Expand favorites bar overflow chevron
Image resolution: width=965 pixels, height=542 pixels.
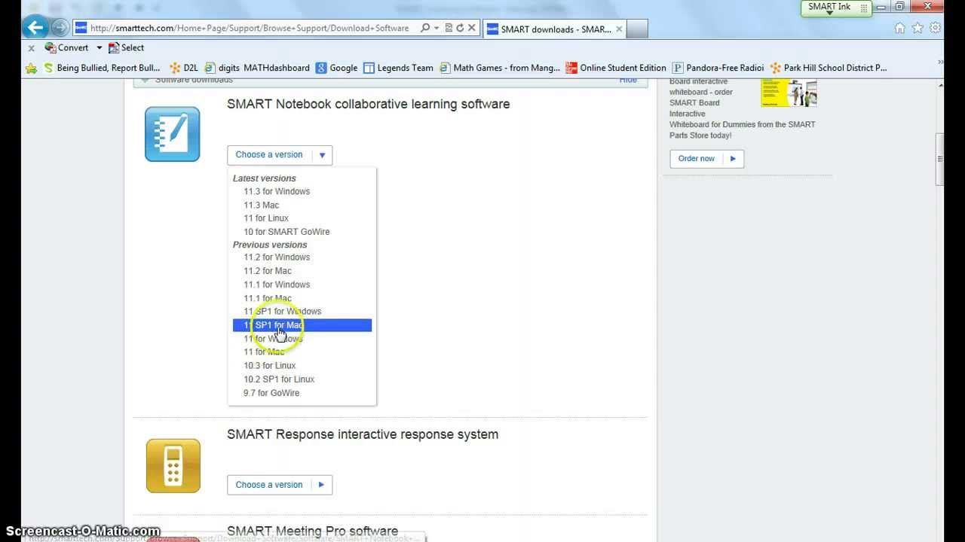pyautogui.click(x=940, y=62)
